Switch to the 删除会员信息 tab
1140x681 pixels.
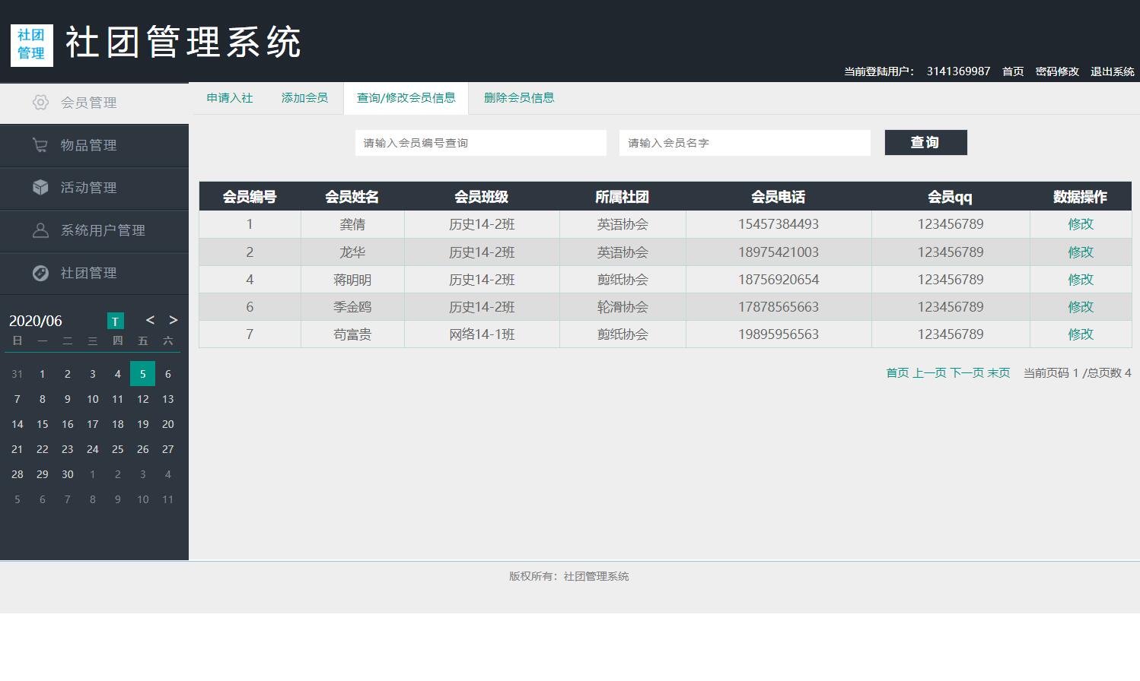pyautogui.click(x=519, y=98)
